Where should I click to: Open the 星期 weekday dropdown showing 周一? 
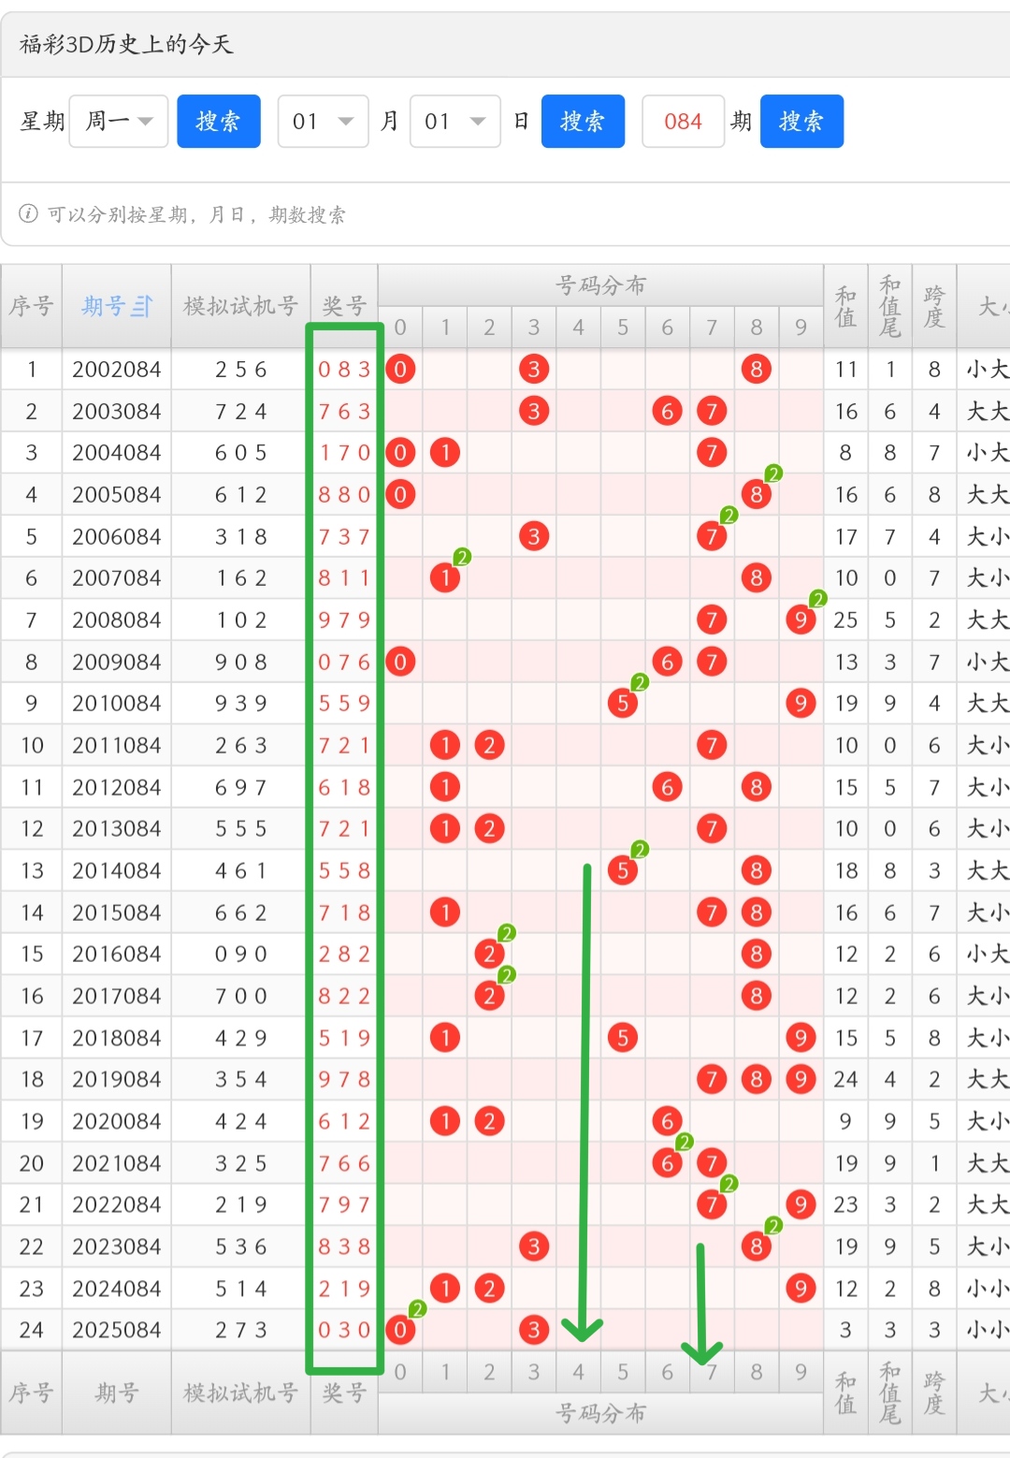tap(119, 122)
